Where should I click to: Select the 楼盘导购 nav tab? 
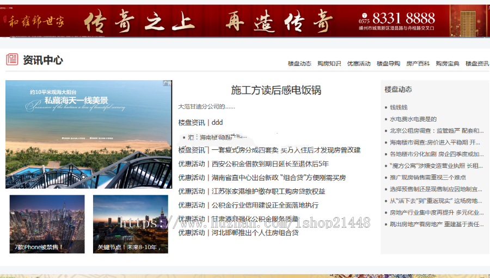click(388, 63)
